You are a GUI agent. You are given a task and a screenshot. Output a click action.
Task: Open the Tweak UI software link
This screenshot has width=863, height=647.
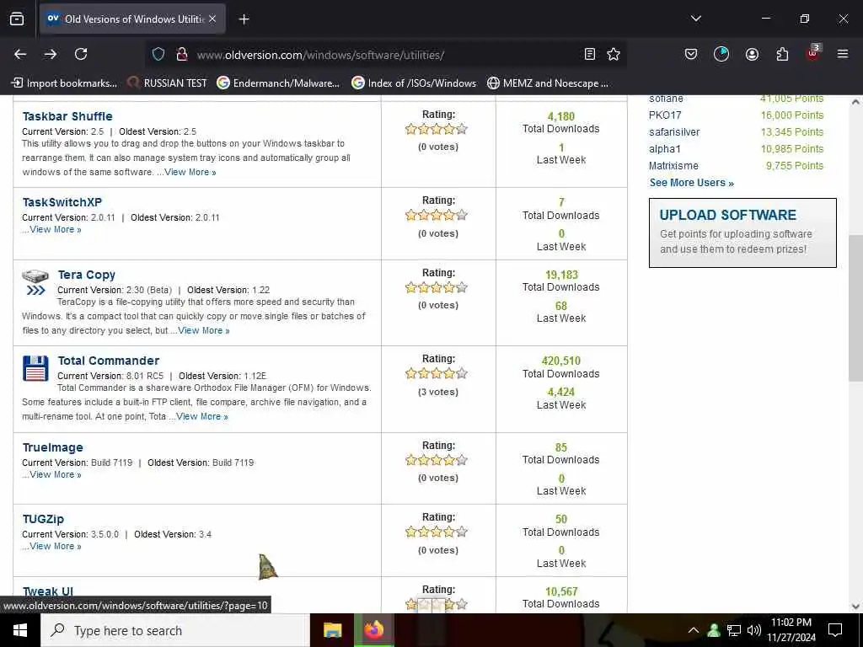48,591
